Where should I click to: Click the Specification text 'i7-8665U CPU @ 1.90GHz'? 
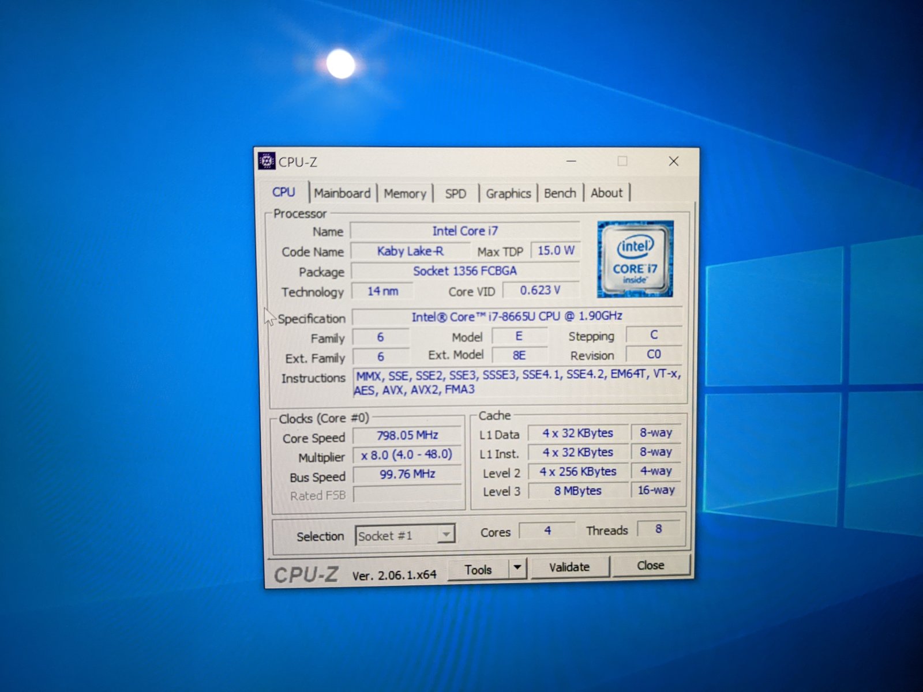point(555,316)
